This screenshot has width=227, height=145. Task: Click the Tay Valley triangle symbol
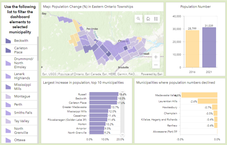[x=8, y=121]
